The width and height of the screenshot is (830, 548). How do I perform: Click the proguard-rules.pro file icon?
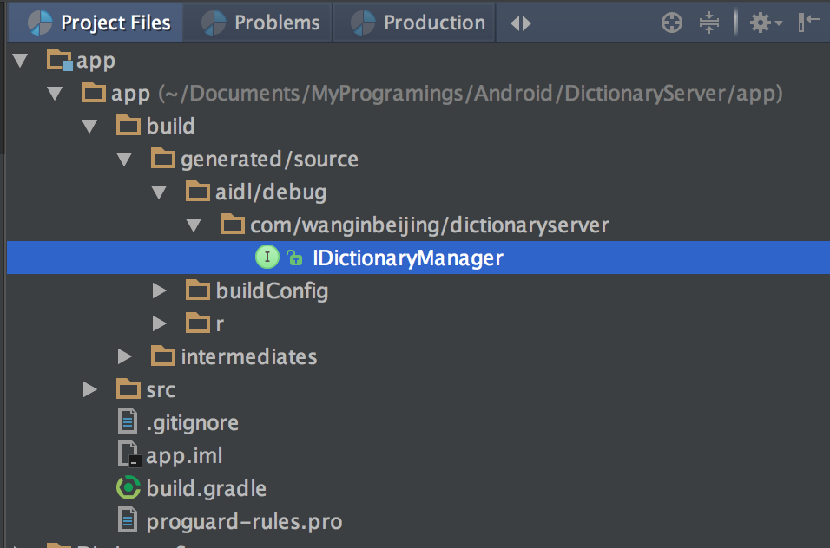128,521
